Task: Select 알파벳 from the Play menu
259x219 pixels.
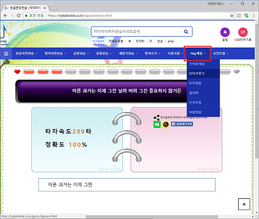Action: [203, 93]
